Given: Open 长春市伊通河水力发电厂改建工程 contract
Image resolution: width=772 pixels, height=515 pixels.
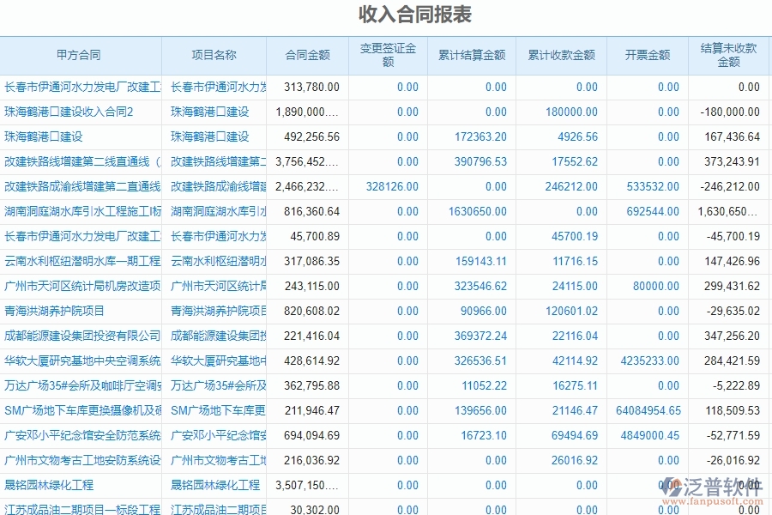Looking at the screenshot, I should coord(81,86).
